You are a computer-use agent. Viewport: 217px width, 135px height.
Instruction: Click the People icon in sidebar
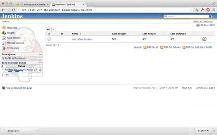pos(4,33)
